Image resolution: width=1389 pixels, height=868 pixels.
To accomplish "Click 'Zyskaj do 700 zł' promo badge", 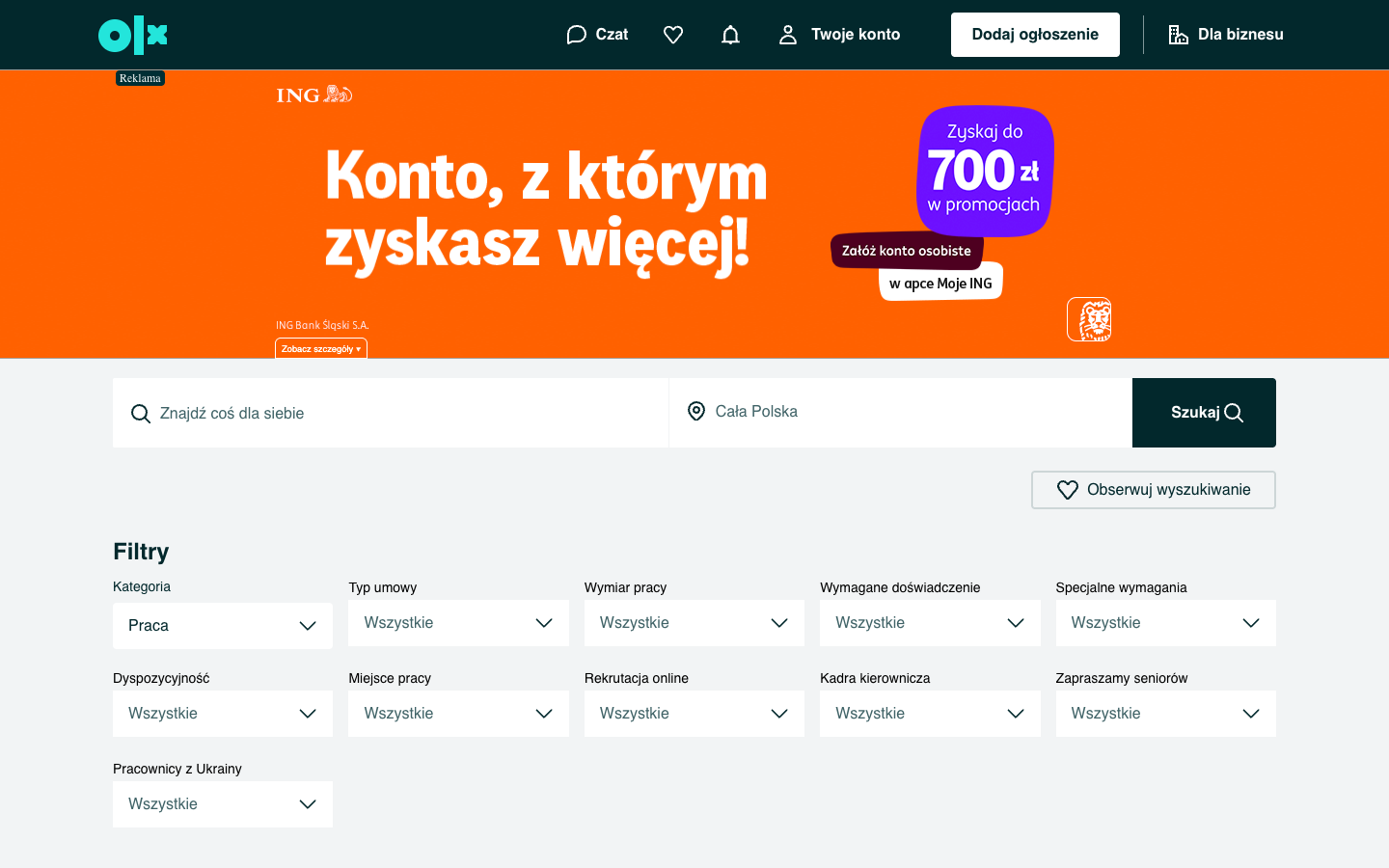I will (x=985, y=171).
